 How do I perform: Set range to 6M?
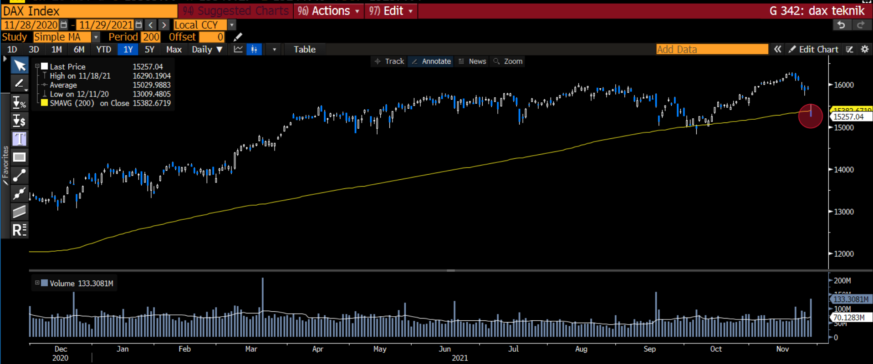[x=79, y=49]
